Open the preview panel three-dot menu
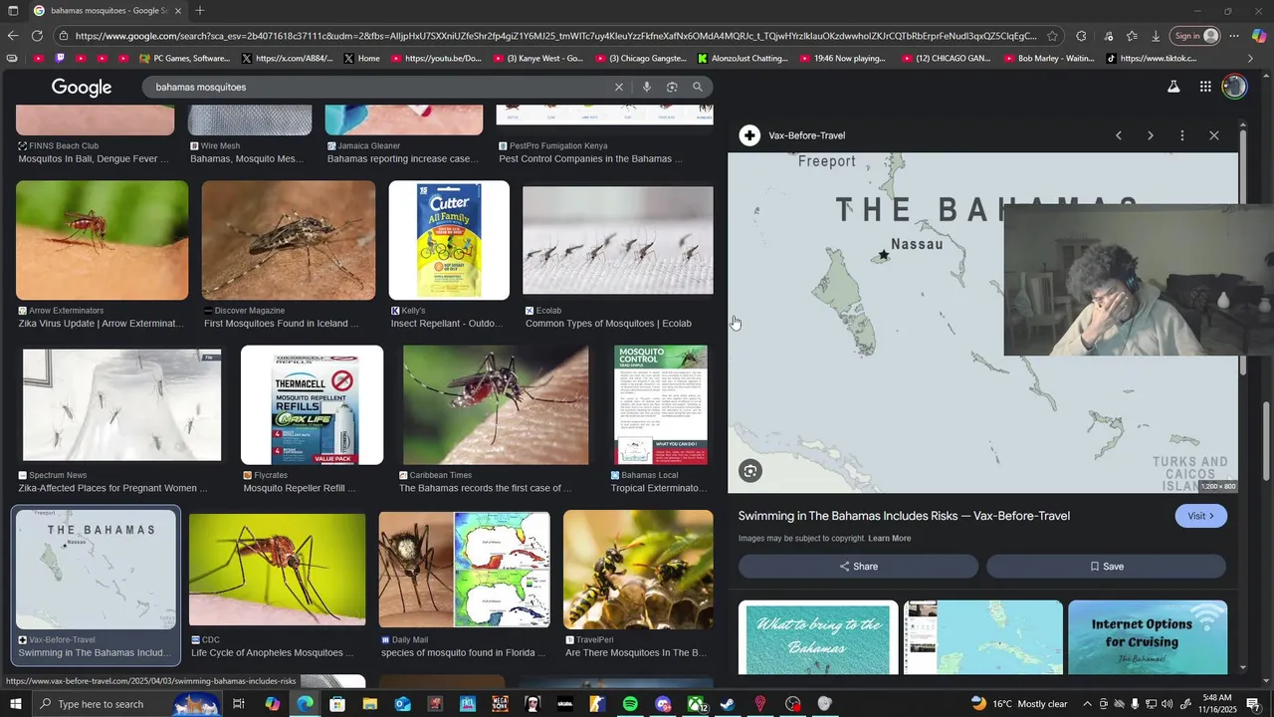 point(1182,135)
